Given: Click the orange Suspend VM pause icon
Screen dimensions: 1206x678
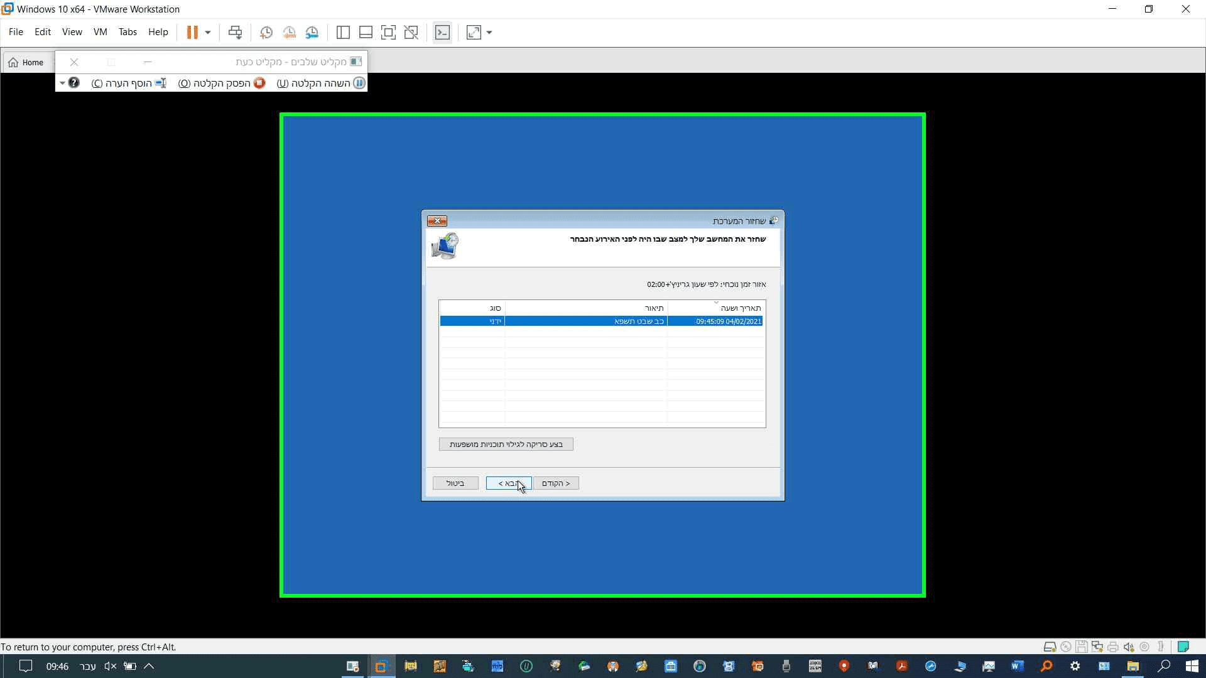Looking at the screenshot, I should [192, 32].
